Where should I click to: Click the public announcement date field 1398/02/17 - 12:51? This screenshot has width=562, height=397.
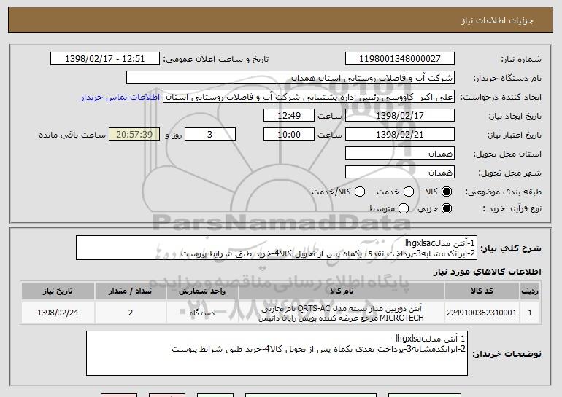click(x=105, y=59)
